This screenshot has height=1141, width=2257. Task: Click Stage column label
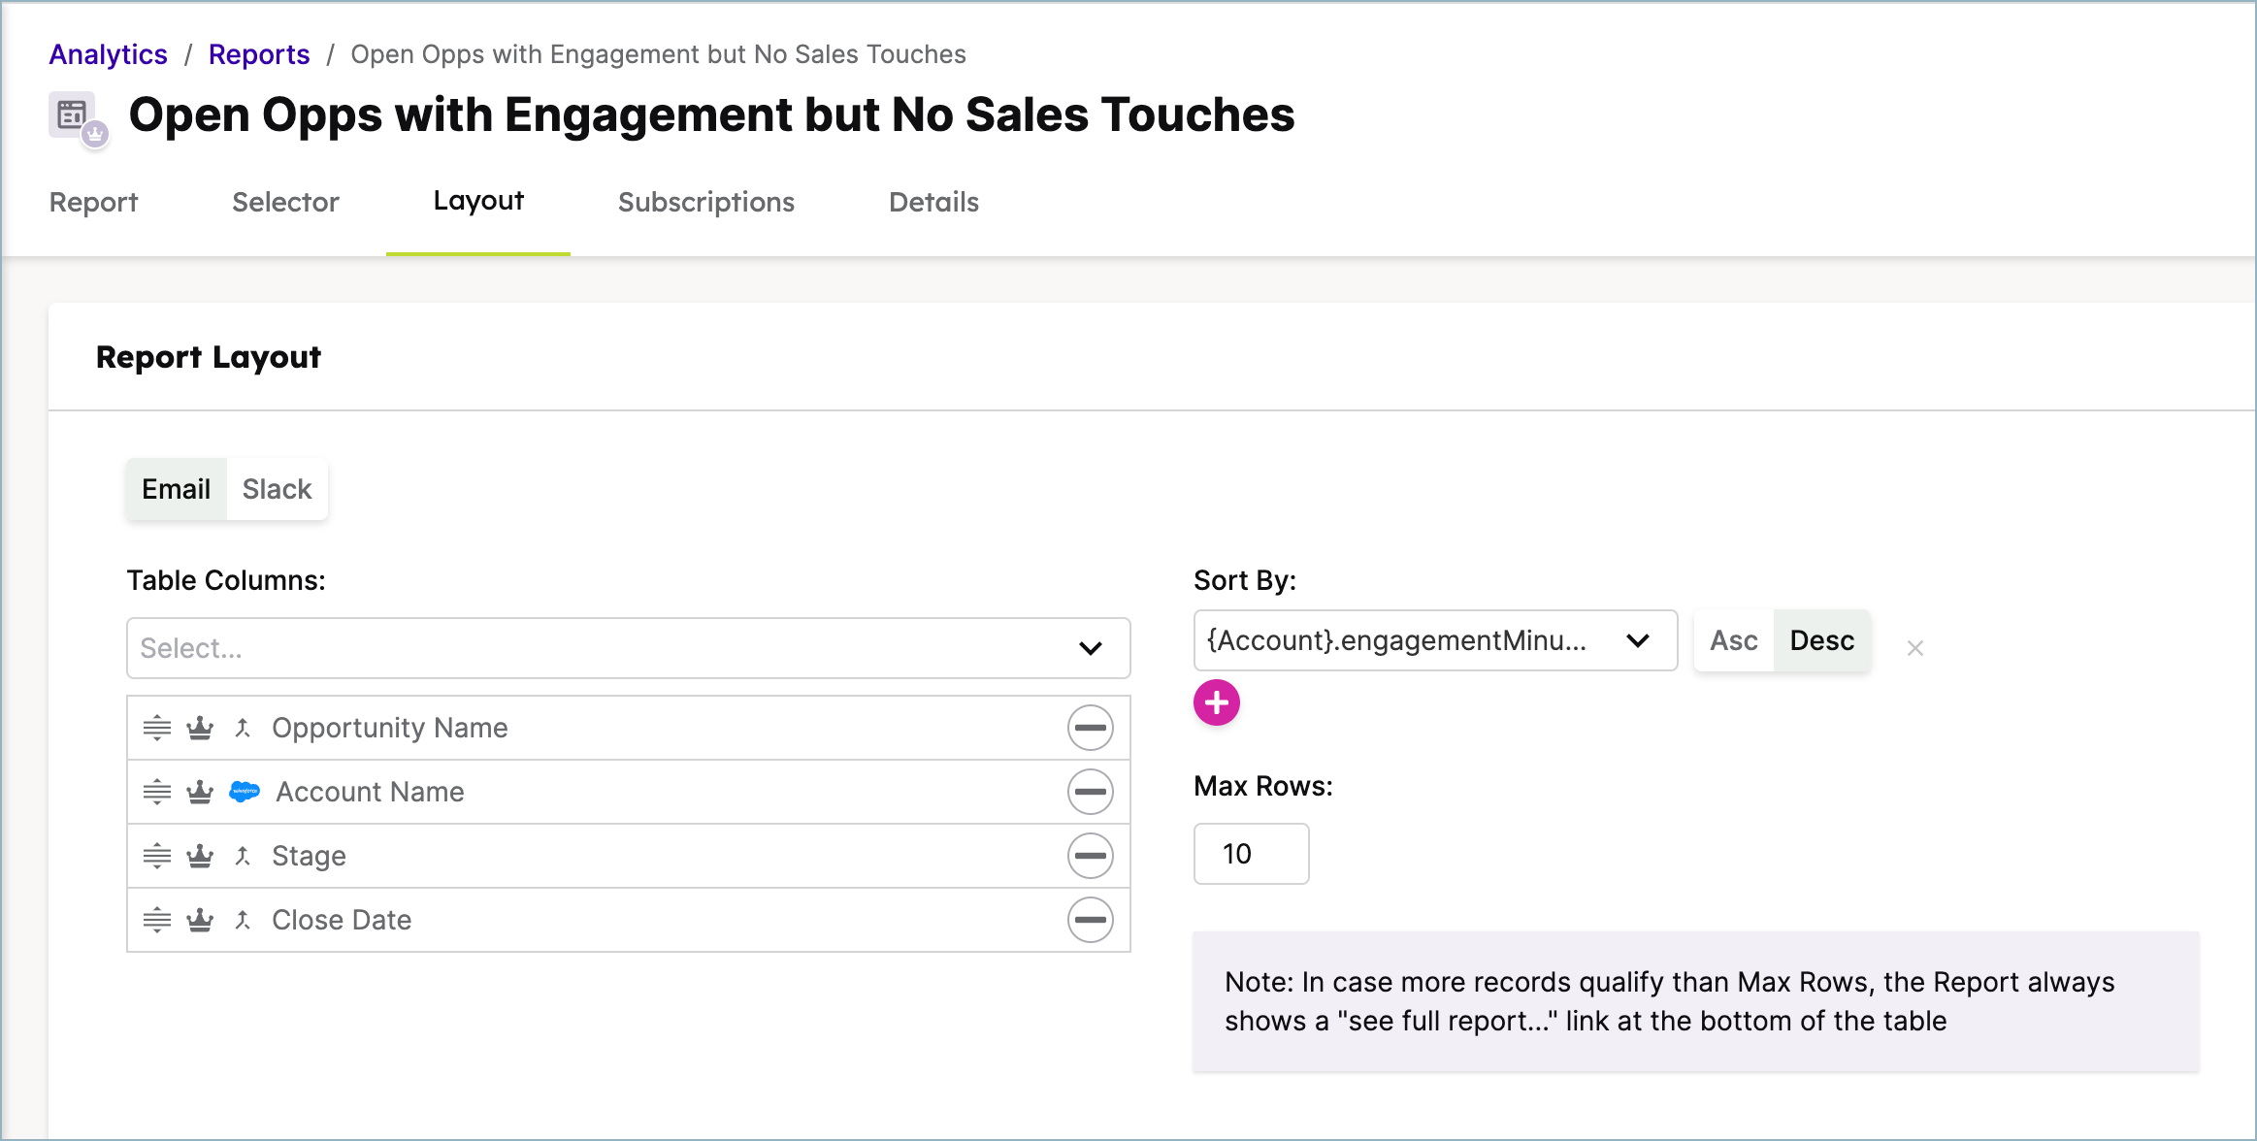tap(309, 856)
